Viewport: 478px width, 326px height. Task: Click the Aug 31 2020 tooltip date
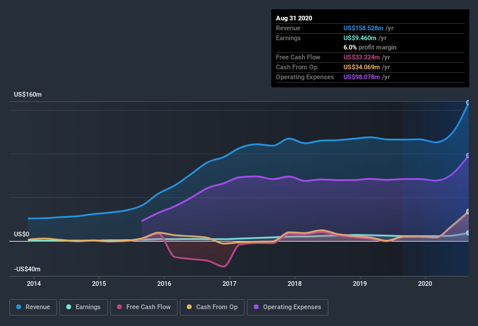point(294,18)
